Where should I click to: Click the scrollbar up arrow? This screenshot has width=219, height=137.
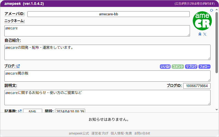pyautogui.click(x=217, y=10)
